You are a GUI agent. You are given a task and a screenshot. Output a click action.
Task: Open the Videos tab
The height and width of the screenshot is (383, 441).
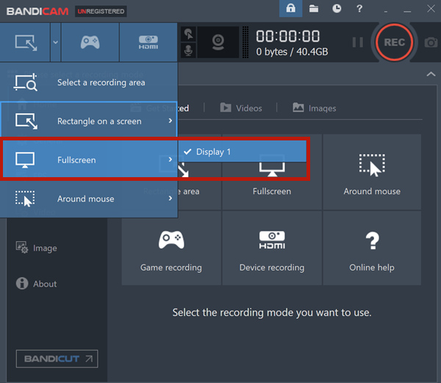tap(241, 108)
